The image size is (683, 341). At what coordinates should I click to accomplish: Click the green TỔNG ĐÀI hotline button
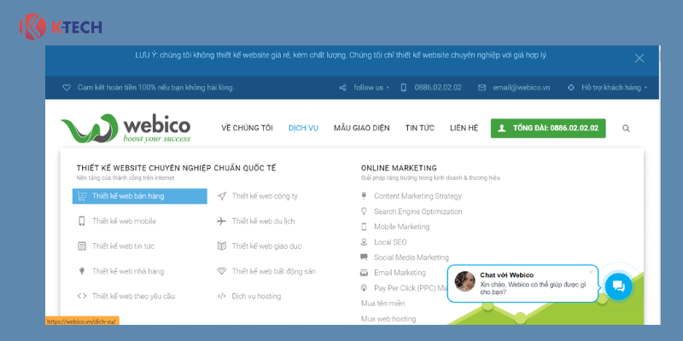click(548, 129)
